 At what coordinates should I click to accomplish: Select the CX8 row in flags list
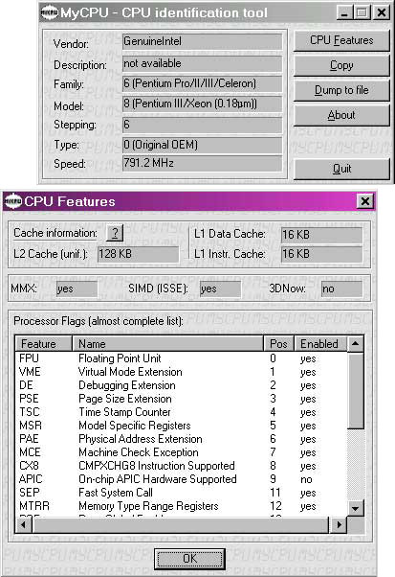182,466
